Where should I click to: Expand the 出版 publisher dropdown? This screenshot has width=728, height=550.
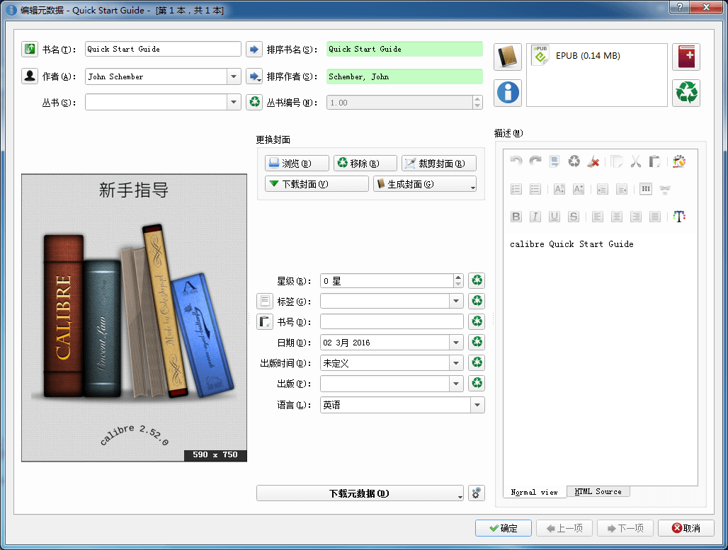click(456, 384)
